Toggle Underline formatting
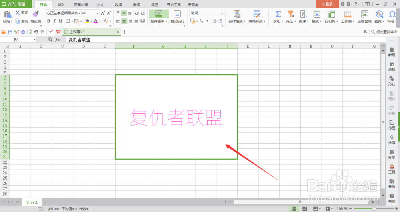 [60, 21]
